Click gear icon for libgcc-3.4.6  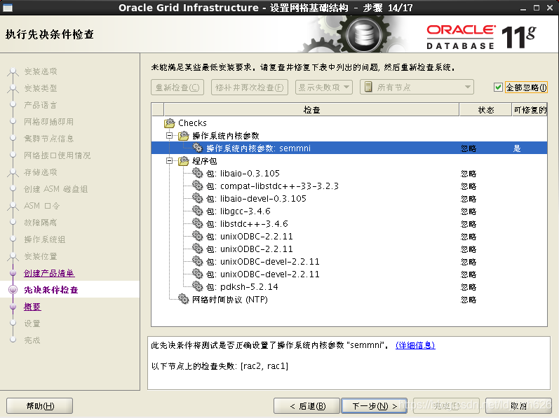197,211
